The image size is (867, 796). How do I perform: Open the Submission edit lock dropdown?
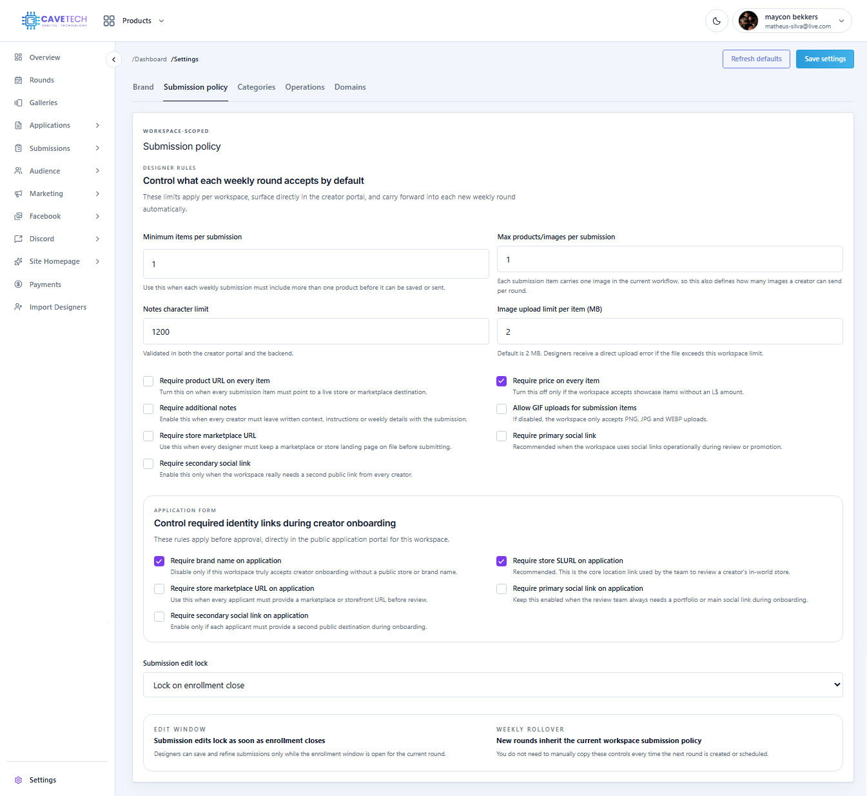492,685
